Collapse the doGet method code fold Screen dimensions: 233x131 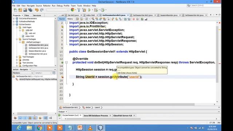(66, 62)
